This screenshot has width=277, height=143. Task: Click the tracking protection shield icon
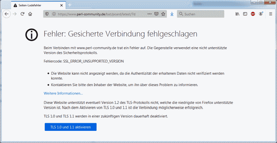point(47,14)
